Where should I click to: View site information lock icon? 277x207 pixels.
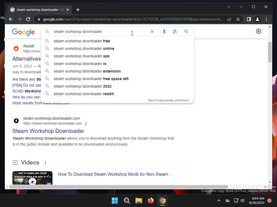(x=39, y=19)
